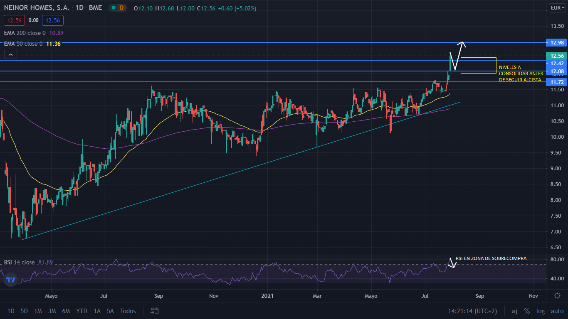The width and height of the screenshot is (568, 319).
Task: Click the 11.36 EMA 50 value
Action: click(x=54, y=44)
